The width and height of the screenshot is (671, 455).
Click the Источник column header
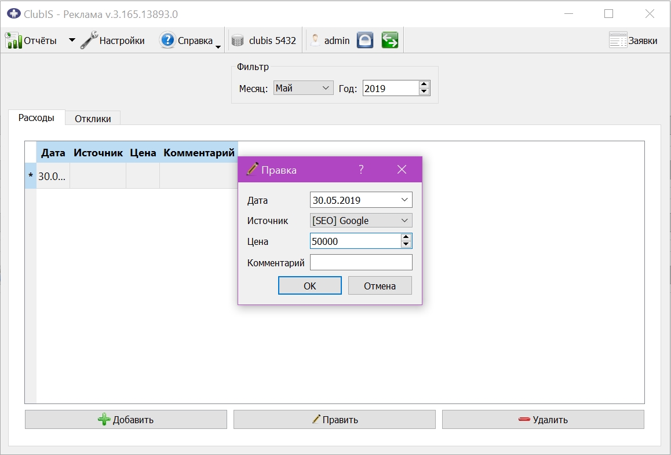(x=98, y=153)
